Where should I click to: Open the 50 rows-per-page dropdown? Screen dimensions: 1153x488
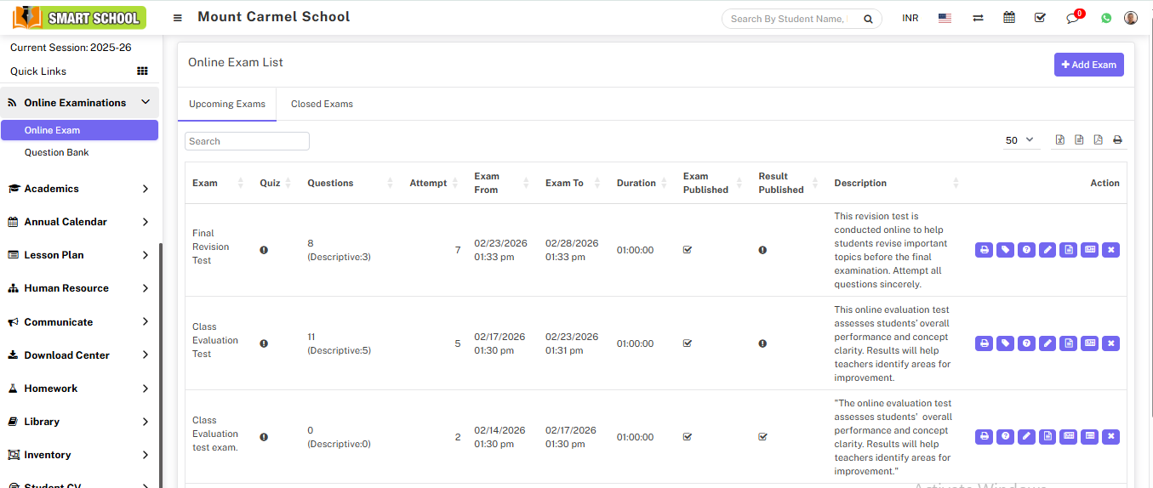coord(1019,140)
